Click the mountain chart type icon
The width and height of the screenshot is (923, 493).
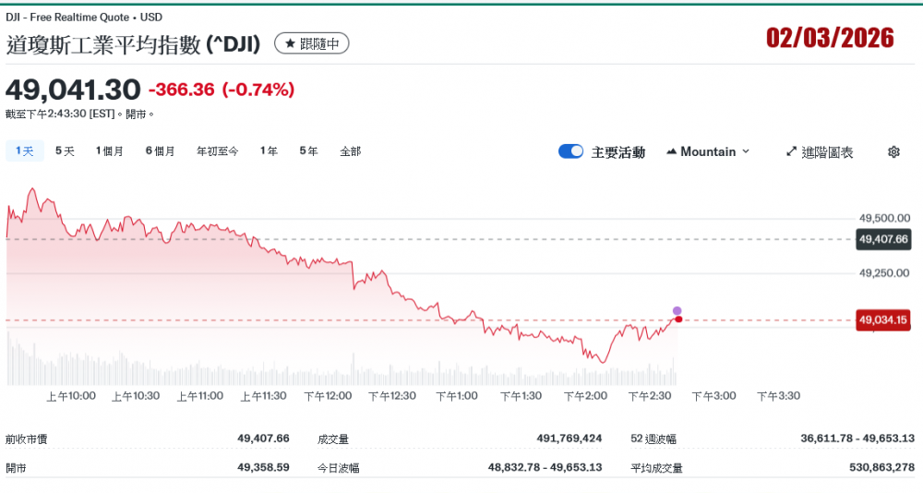[671, 151]
